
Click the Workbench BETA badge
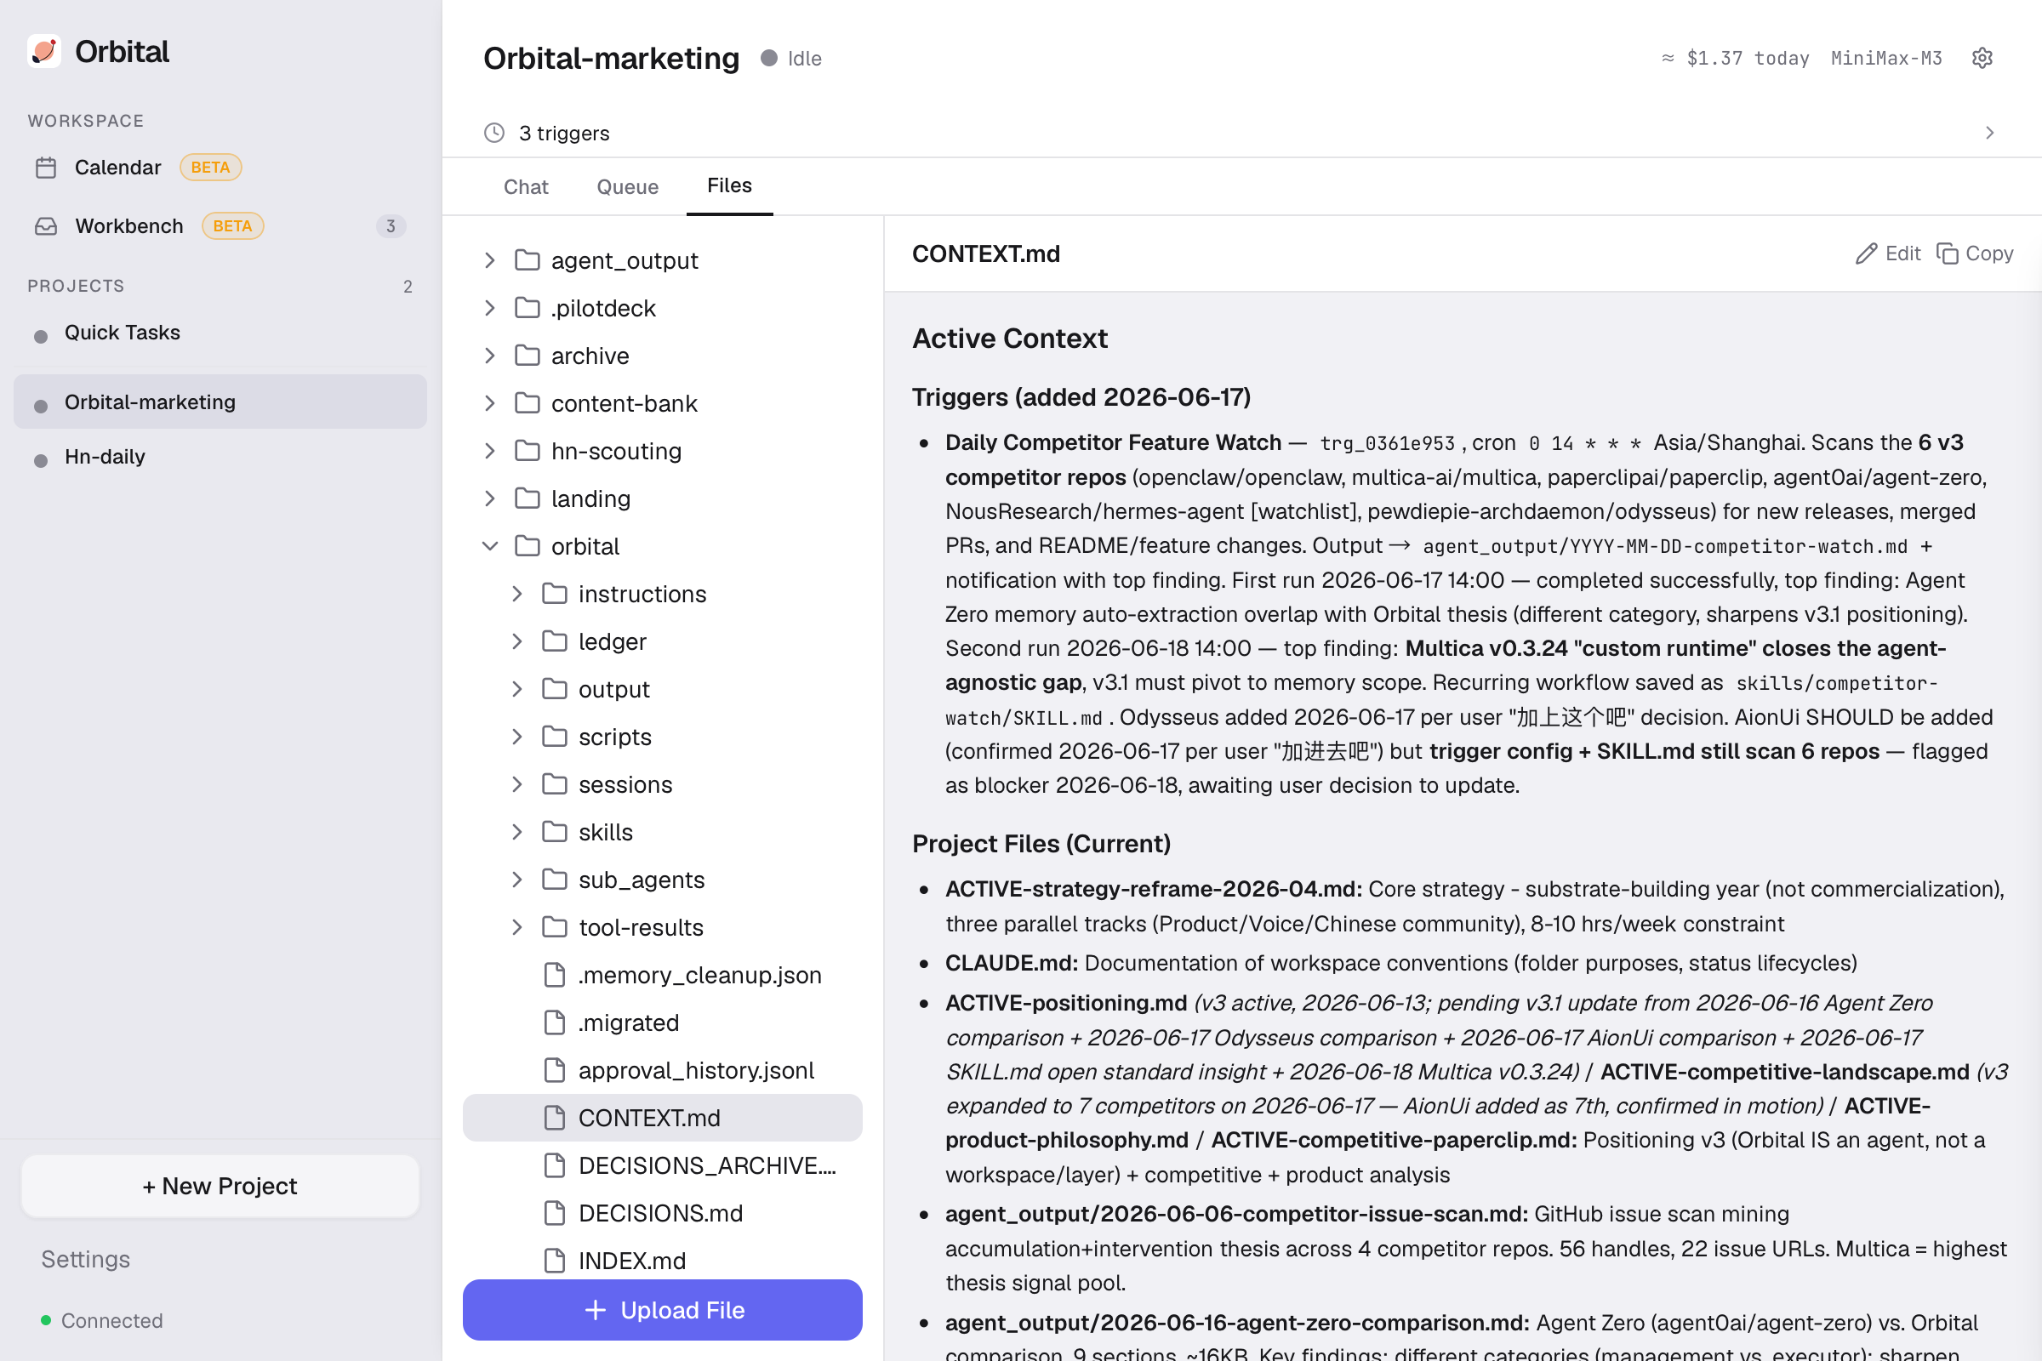(232, 226)
